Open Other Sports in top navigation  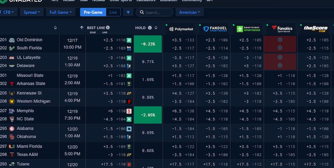[x=120, y=1]
